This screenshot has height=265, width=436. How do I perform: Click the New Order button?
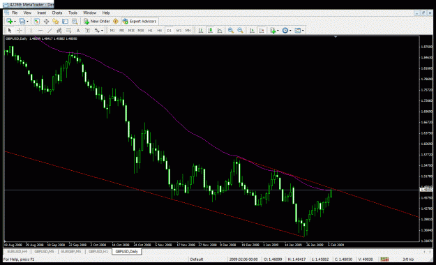coord(97,21)
